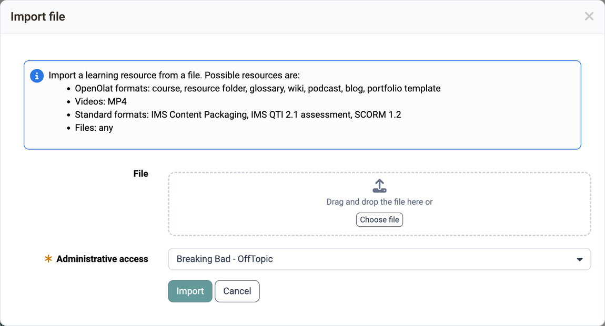
Task: Click the 'Videos: MP4' list item
Action: 100,102
